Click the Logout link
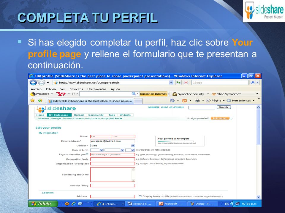Viewport: 285px width, 213px height. click(x=164, y=107)
